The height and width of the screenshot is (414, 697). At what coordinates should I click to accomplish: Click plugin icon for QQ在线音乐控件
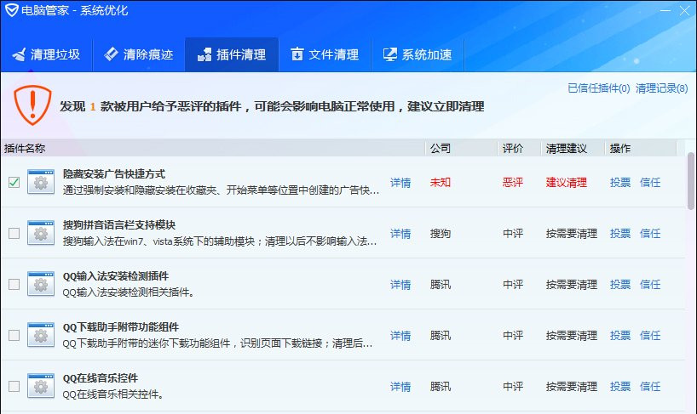40,386
